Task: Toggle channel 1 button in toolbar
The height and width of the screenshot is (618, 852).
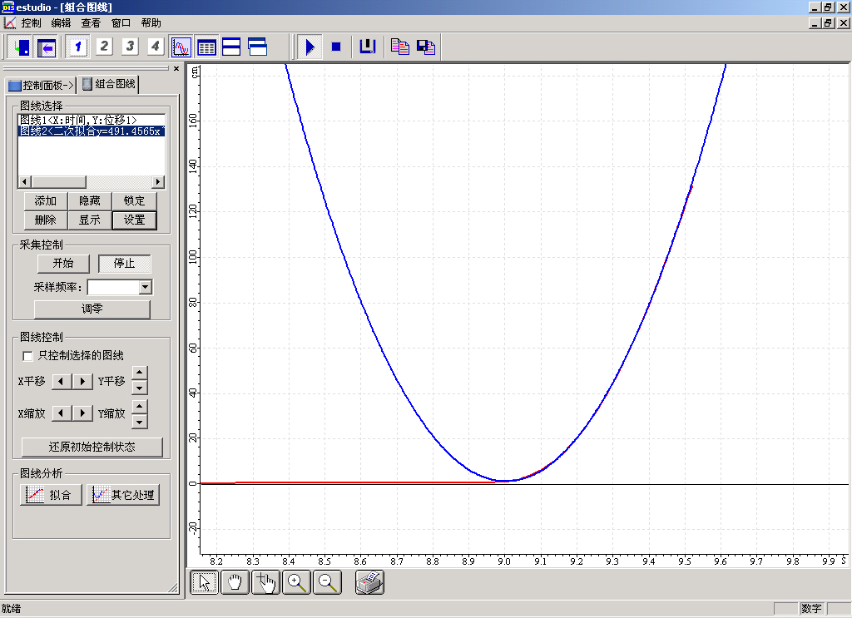Action: [x=78, y=47]
